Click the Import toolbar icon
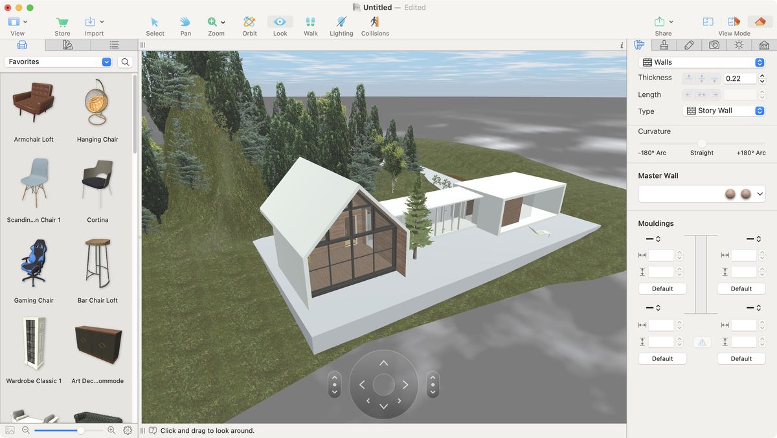The image size is (777, 438). tap(90, 22)
